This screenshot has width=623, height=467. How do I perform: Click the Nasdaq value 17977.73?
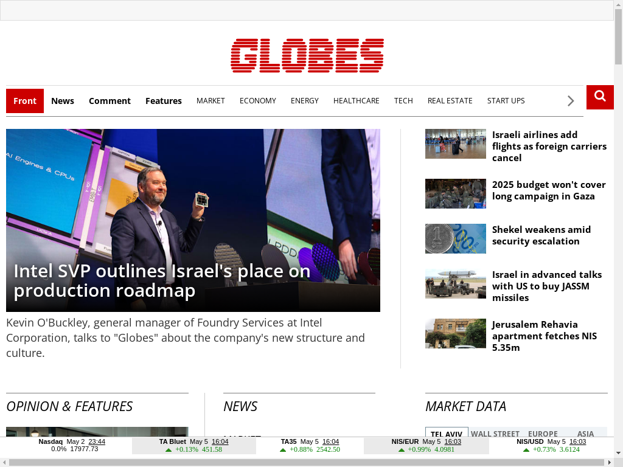(84, 449)
